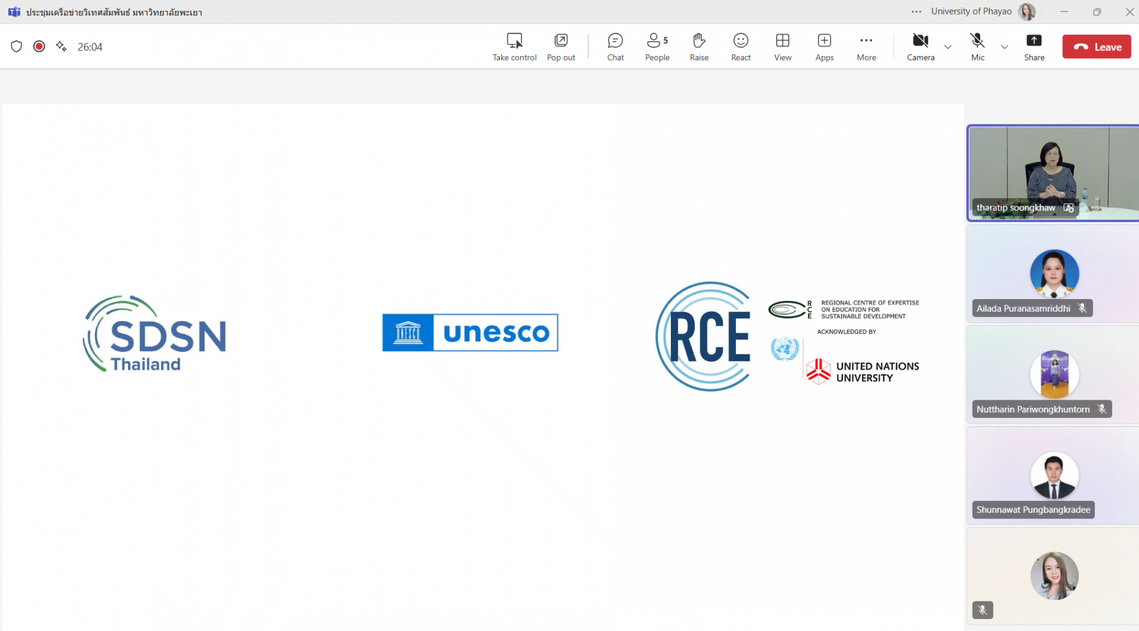Click the University of Phayao account name
This screenshot has width=1139, height=631.
click(x=971, y=11)
